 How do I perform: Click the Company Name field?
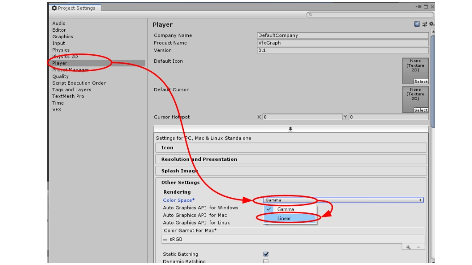tap(343, 36)
